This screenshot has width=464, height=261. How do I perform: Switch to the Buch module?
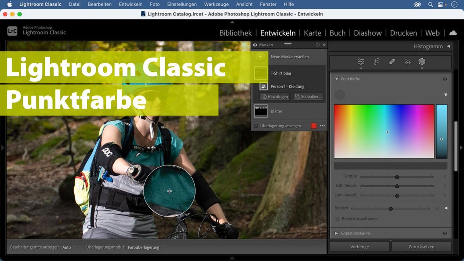338,33
